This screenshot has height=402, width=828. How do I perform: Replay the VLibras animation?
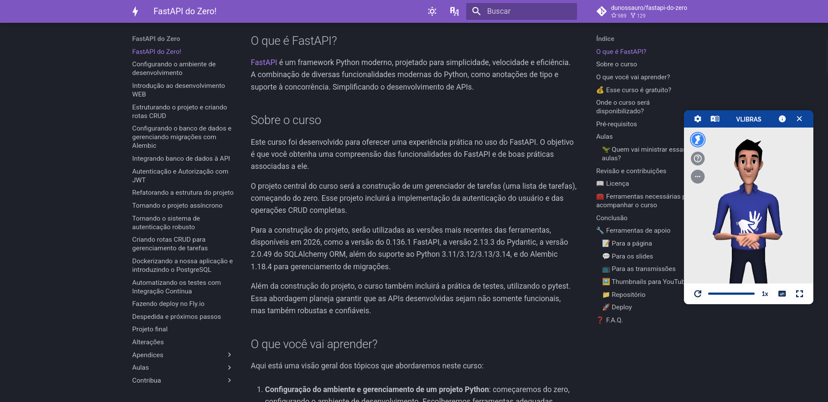tap(698, 294)
